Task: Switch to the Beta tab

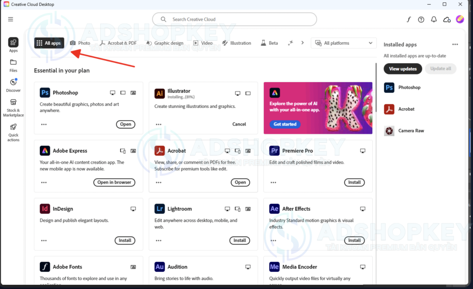Action: pos(269,43)
